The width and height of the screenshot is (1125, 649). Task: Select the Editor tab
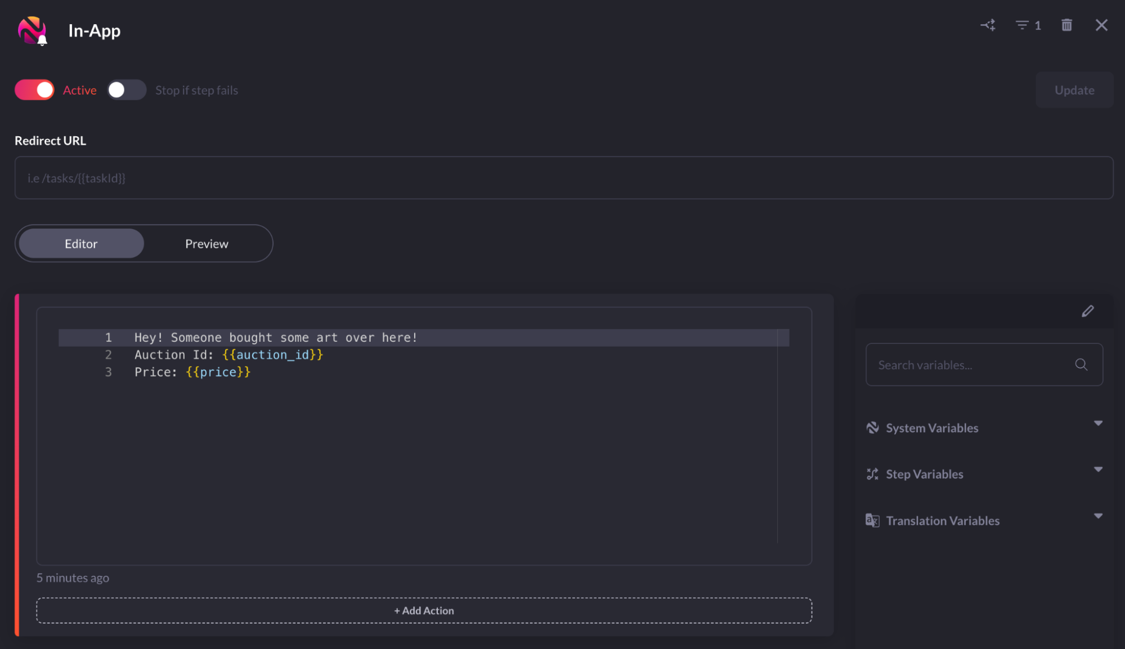[x=81, y=244]
